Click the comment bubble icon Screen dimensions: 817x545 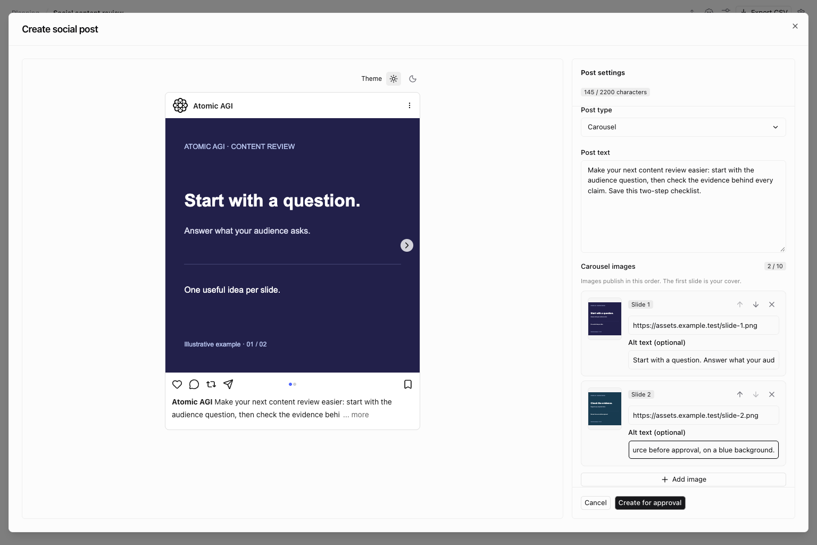pyautogui.click(x=194, y=384)
